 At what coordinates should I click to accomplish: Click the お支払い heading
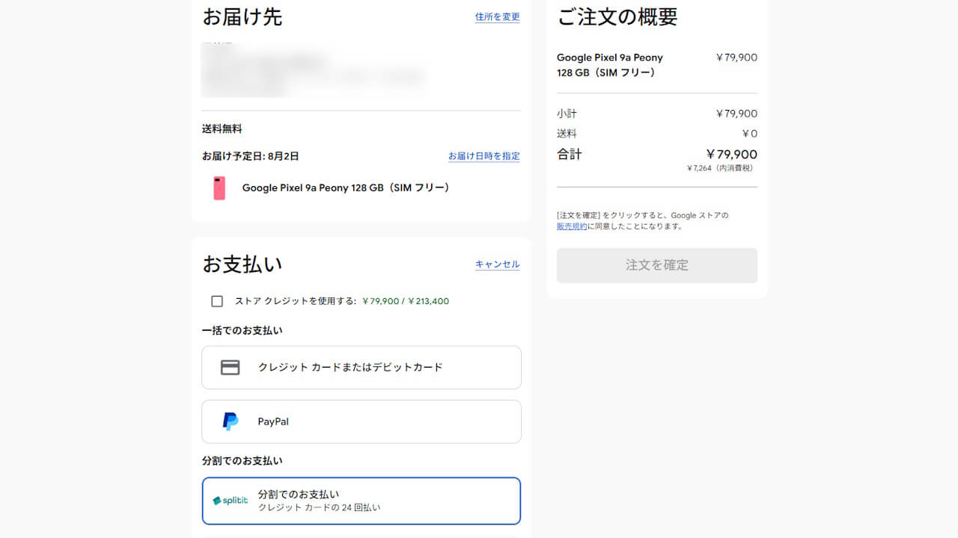[242, 264]
